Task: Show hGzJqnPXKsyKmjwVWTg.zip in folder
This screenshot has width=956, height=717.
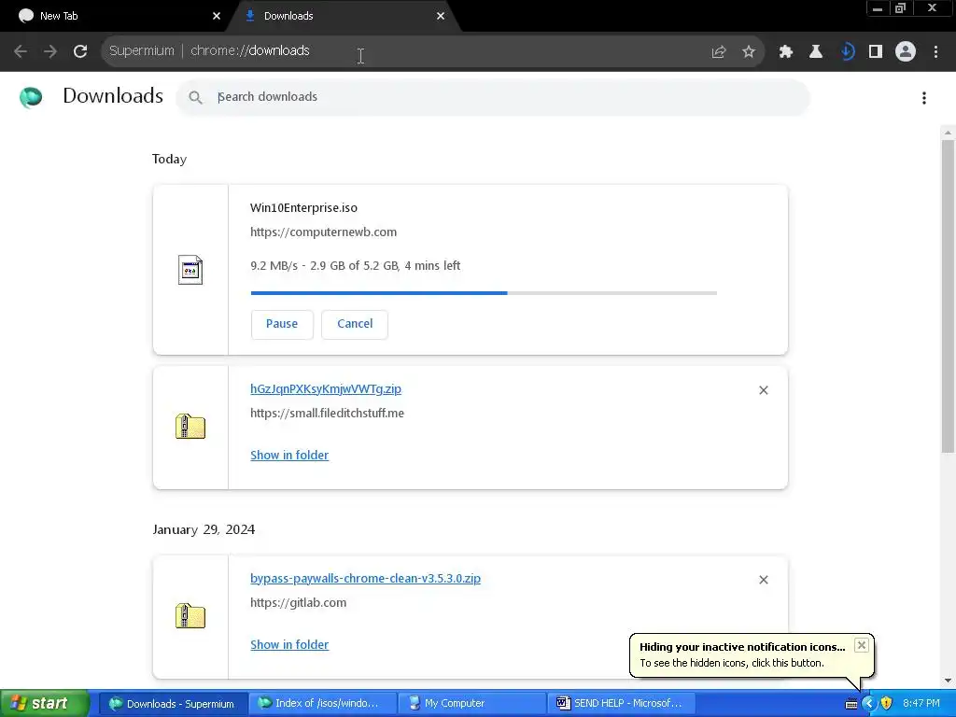Action: pyautogui.click(x=289, y=456)
